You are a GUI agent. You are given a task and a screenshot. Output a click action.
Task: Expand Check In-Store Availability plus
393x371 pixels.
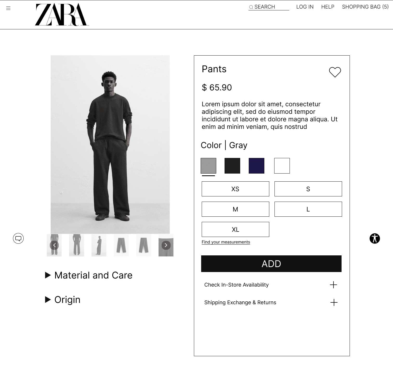click(x=333, y=285)
